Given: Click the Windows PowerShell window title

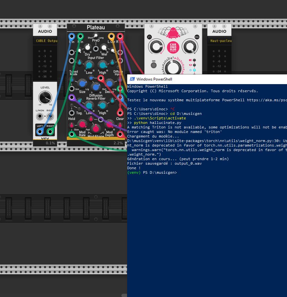Looking at the screenshot, I should [154, 79].
